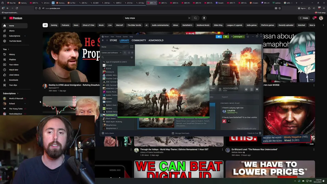This screenshot has height=184, width=327.
Task: Open Steam library advanced filter icon
Action: (x=132, y=57)
